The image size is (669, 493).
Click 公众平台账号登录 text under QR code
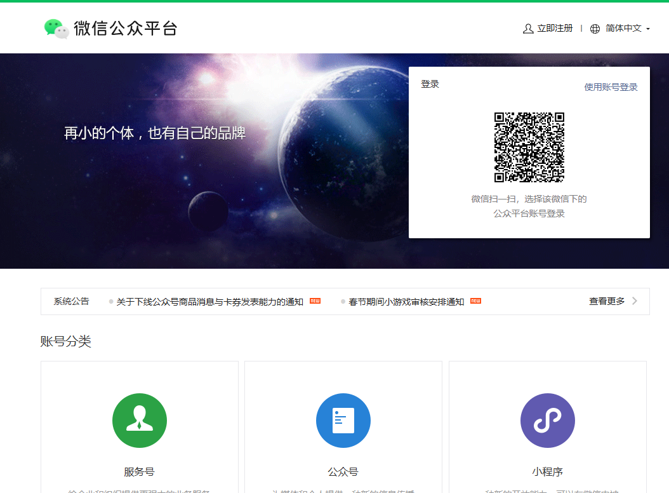(529, 213)
